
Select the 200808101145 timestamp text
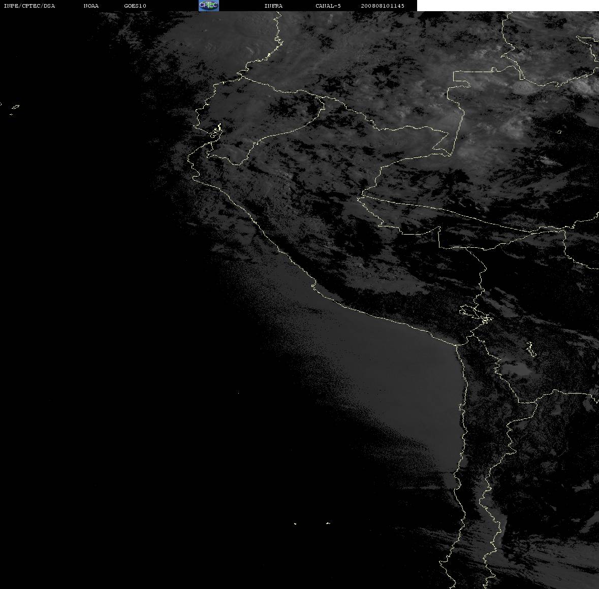(x=383, y=6)
